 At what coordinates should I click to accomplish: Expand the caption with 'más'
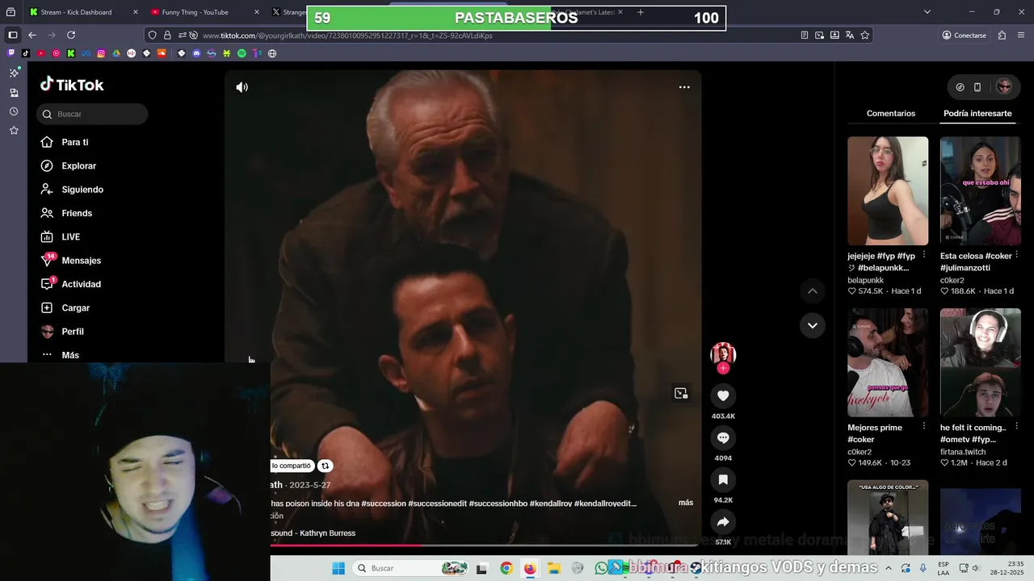click(686, 502)
